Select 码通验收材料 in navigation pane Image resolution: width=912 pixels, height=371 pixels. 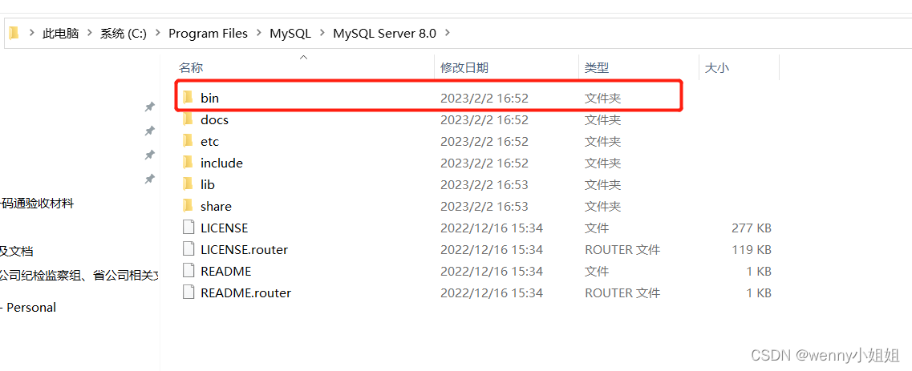point(37,204)
